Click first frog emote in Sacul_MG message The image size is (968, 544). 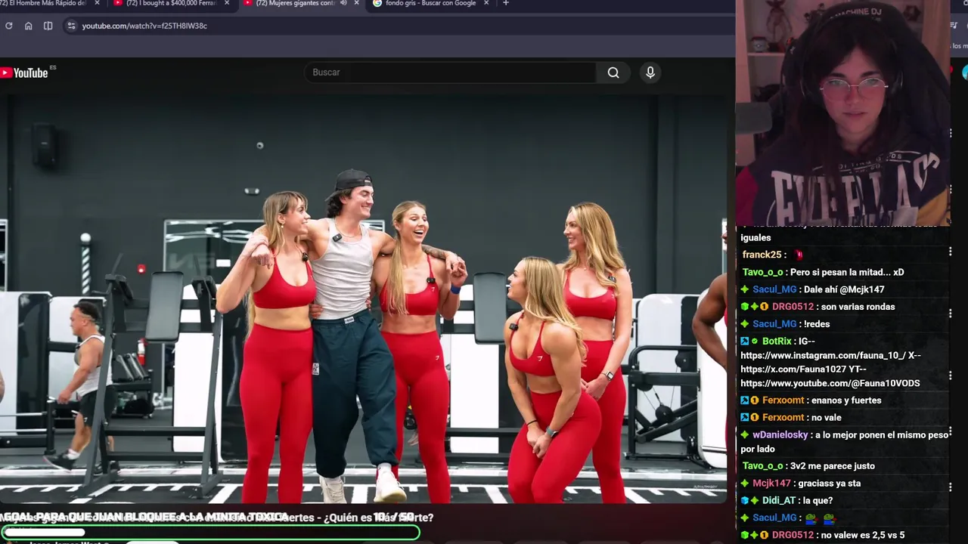click(x=811, y=518)
